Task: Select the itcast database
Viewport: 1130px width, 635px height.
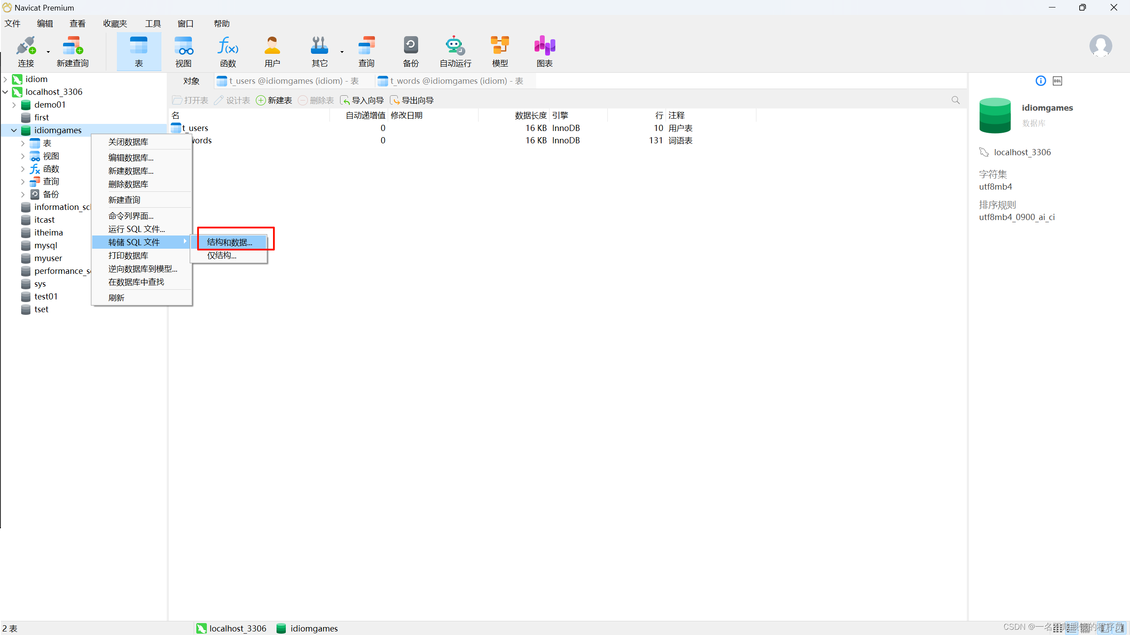Action: coord(44,220)
